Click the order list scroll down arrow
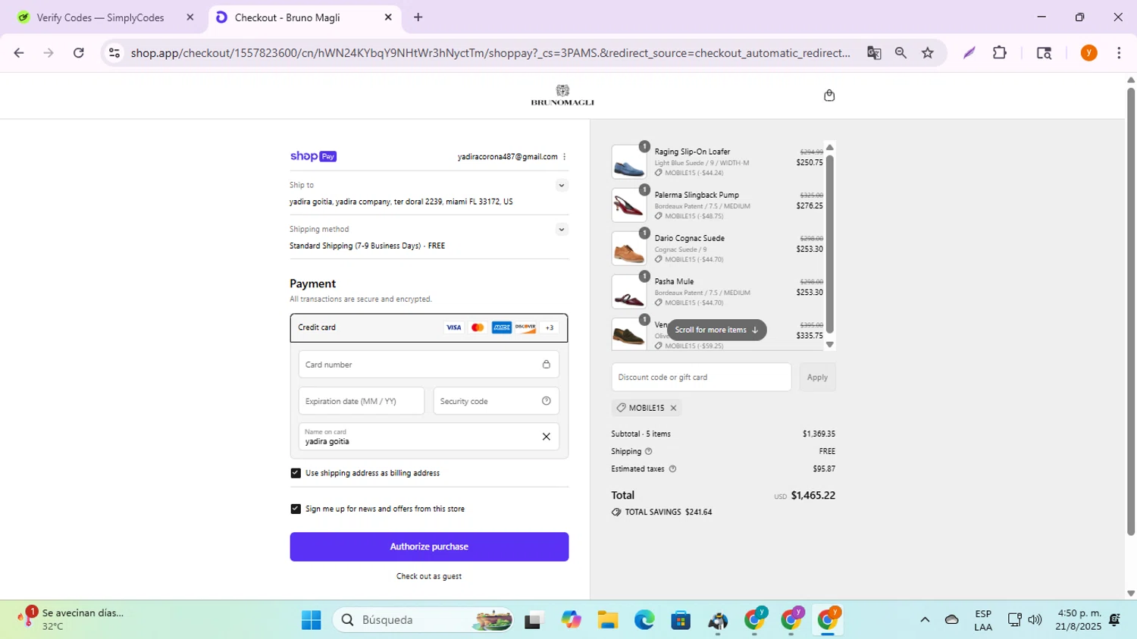This screenshot has height=639, width=1137. [830, 345]
